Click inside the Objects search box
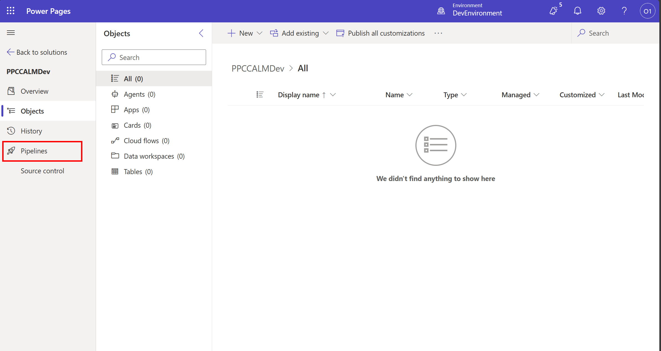661x351 pixels. [154, 57]
